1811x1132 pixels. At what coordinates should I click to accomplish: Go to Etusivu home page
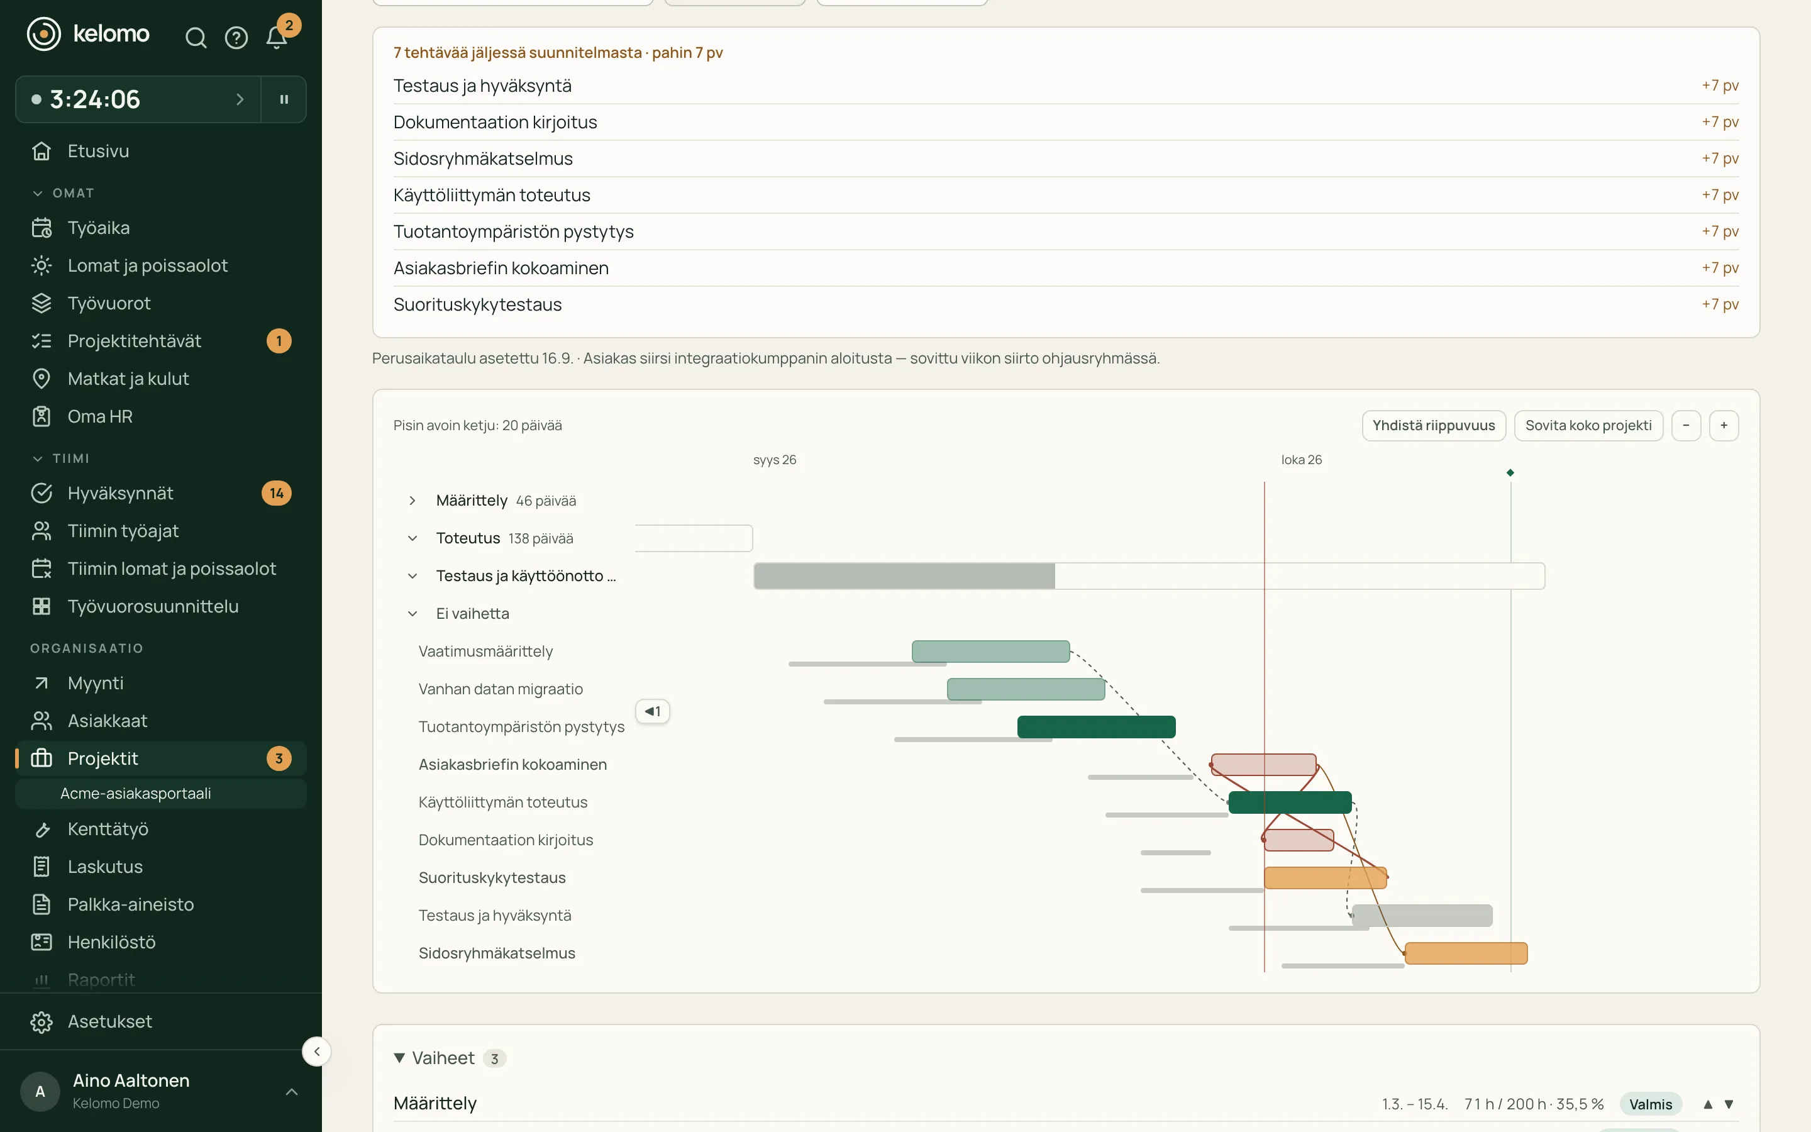click(161, 151)
